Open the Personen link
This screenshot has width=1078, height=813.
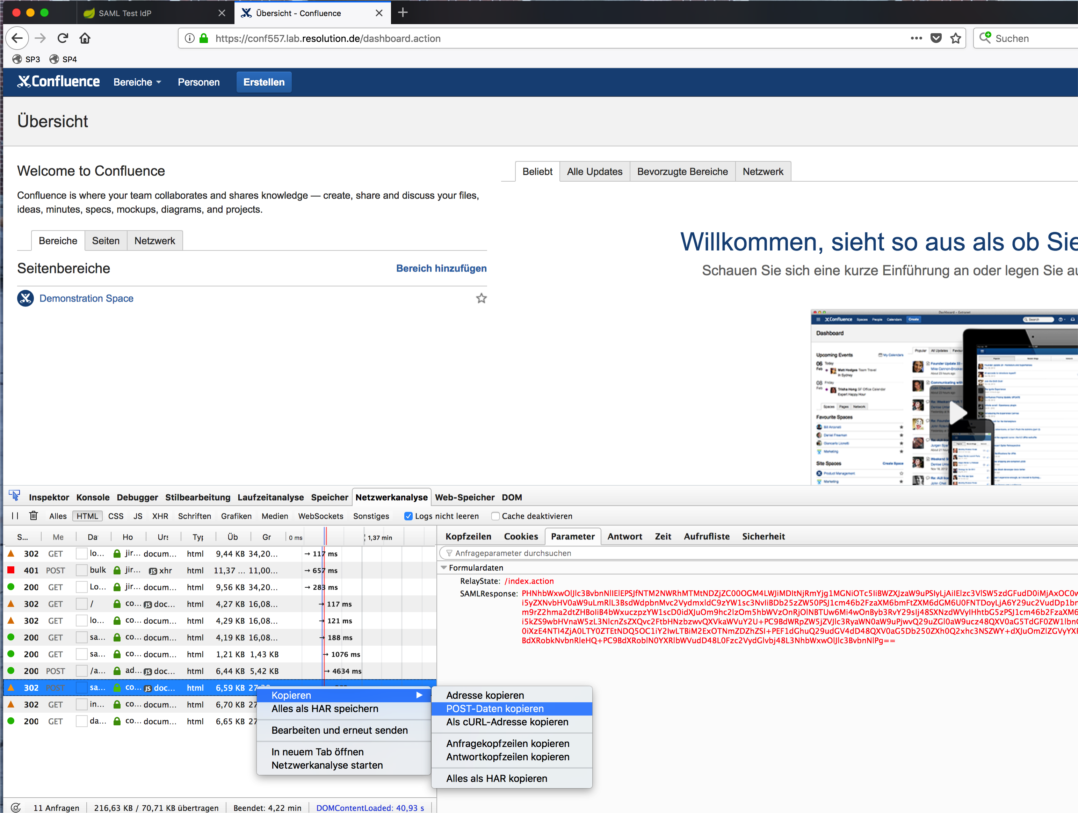pyautogui.click(x=198, y=82)
